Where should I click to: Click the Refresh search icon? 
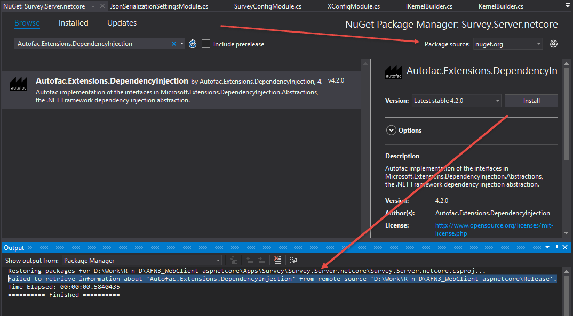pos(192,44)
